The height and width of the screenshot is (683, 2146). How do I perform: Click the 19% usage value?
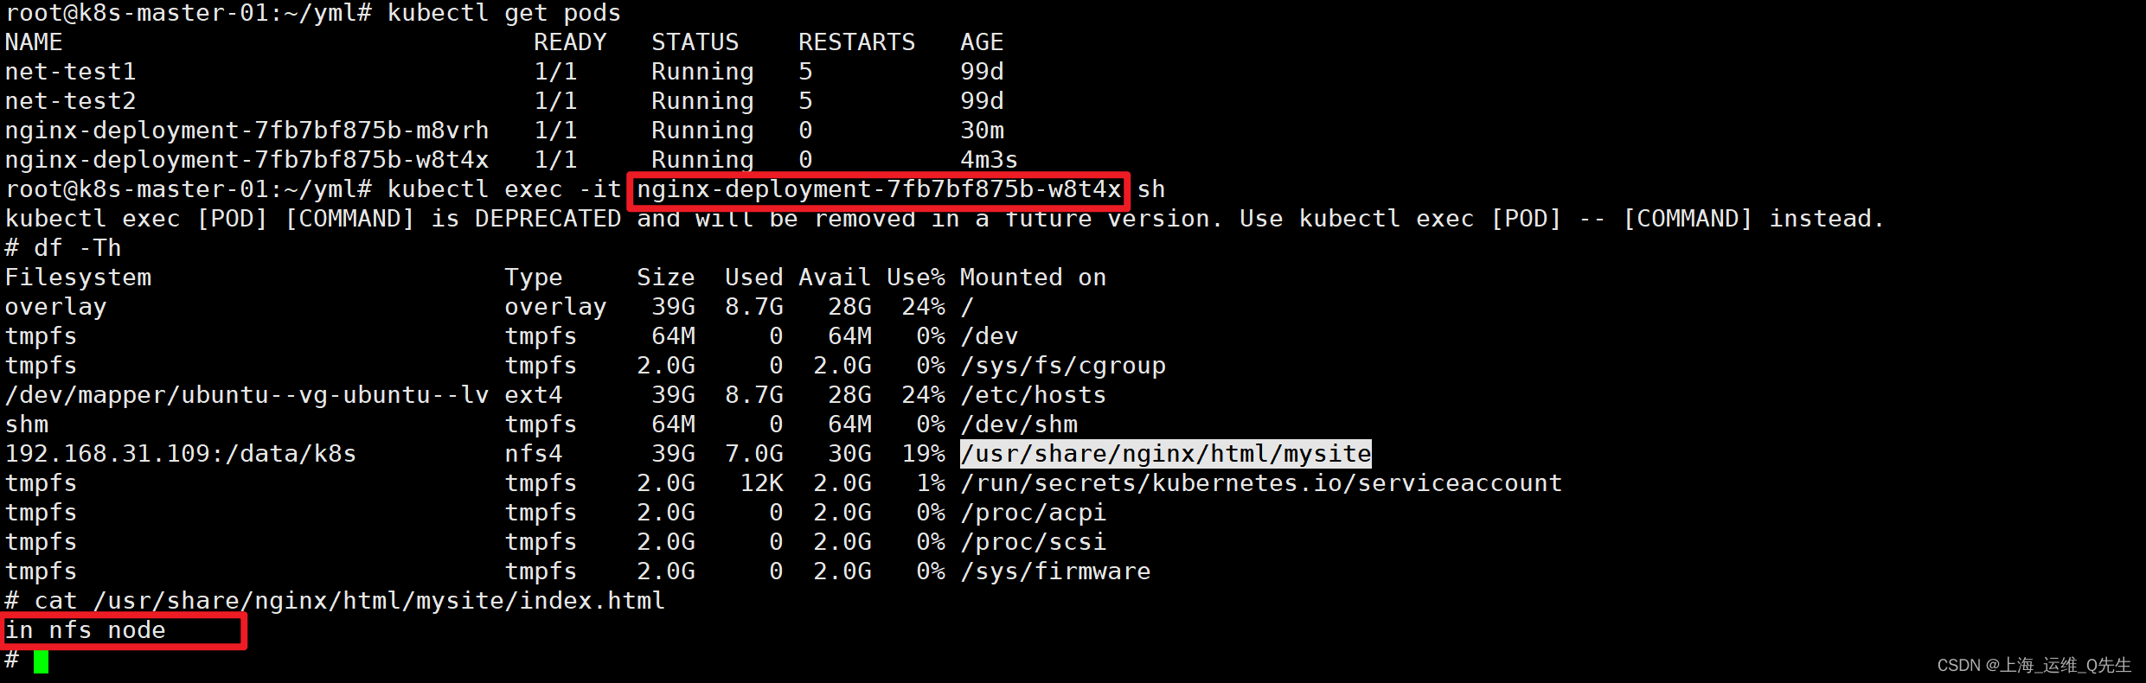(924, 454)
